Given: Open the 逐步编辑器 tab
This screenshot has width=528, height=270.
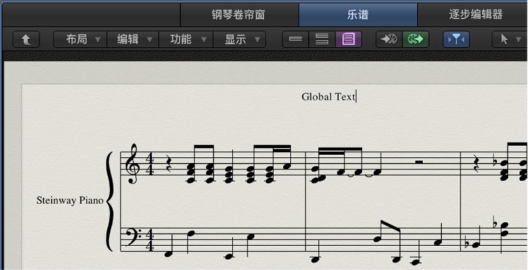Looking at the screenshot, I should click(x=473, y=15).
